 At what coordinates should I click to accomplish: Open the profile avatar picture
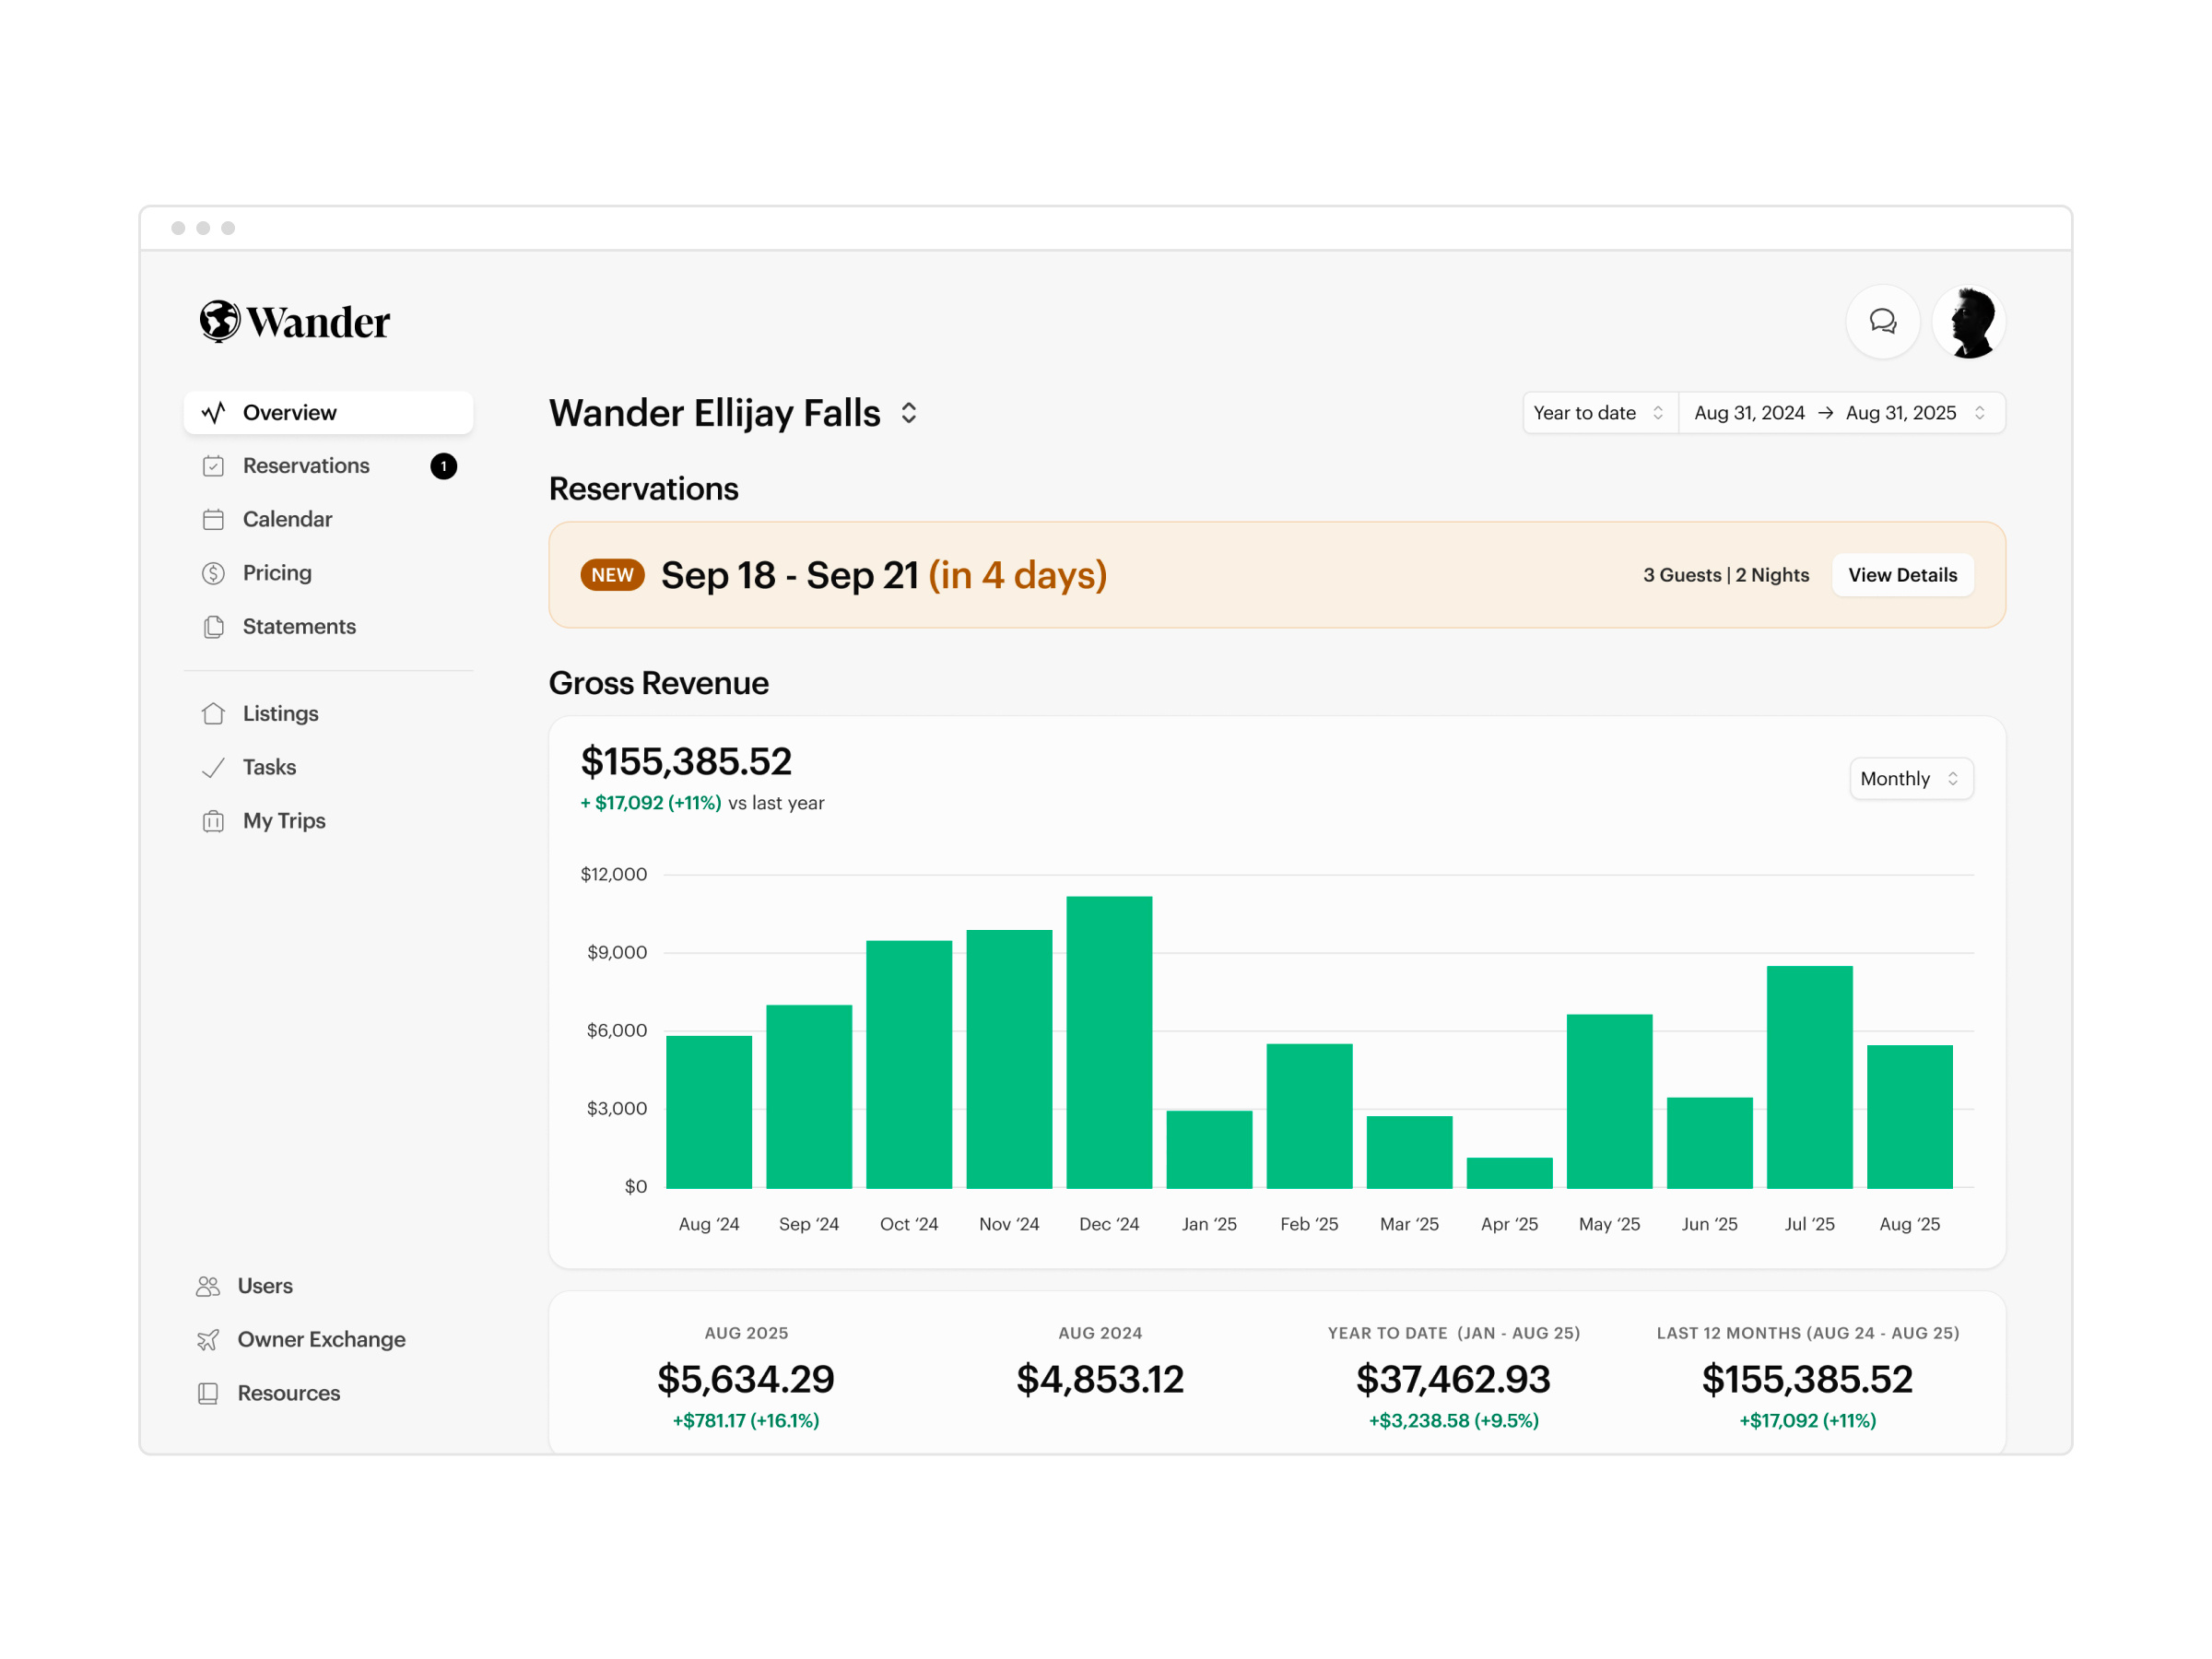1968,322
